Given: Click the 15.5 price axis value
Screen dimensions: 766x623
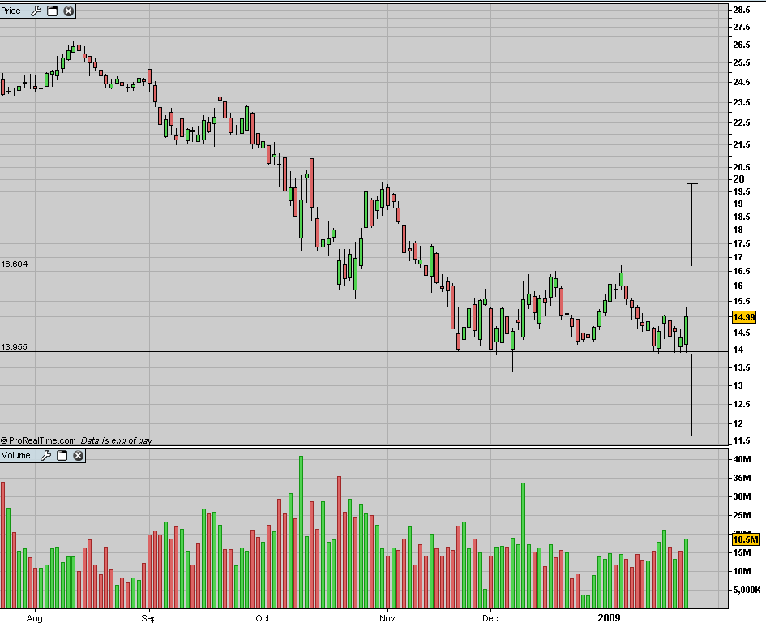Looking at the screenshot, I should (742, 301).
